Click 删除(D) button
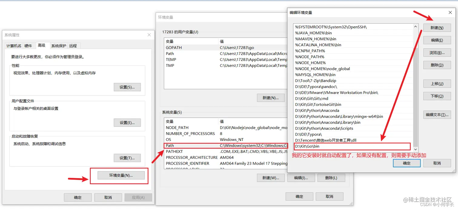The width and height of the screenshot is (458, 209). 437,65
